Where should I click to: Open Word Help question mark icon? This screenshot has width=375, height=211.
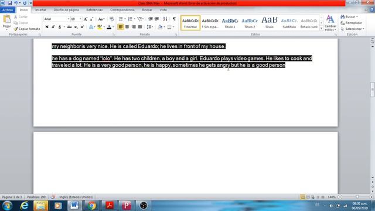(372, 10)
